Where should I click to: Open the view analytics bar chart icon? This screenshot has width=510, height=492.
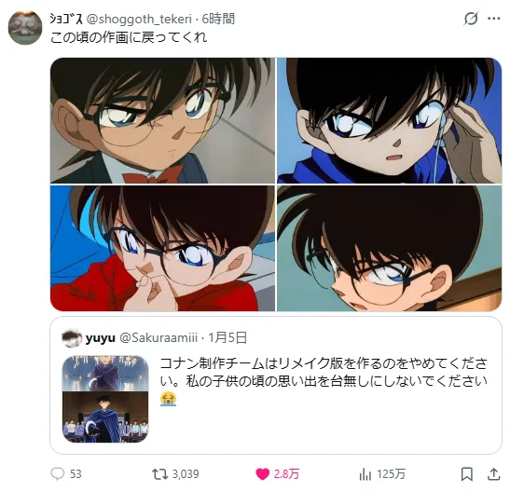365,474
